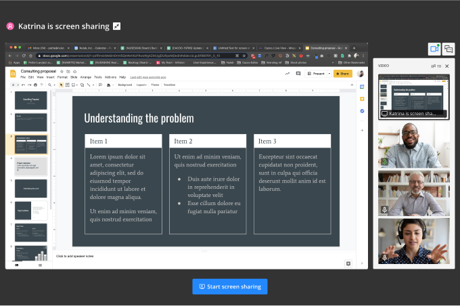Image resolution: width=460 pixels, height=306 pixels.
Task: Toggle mic on the gray-haired man's video
Action: tap(385, 210)
